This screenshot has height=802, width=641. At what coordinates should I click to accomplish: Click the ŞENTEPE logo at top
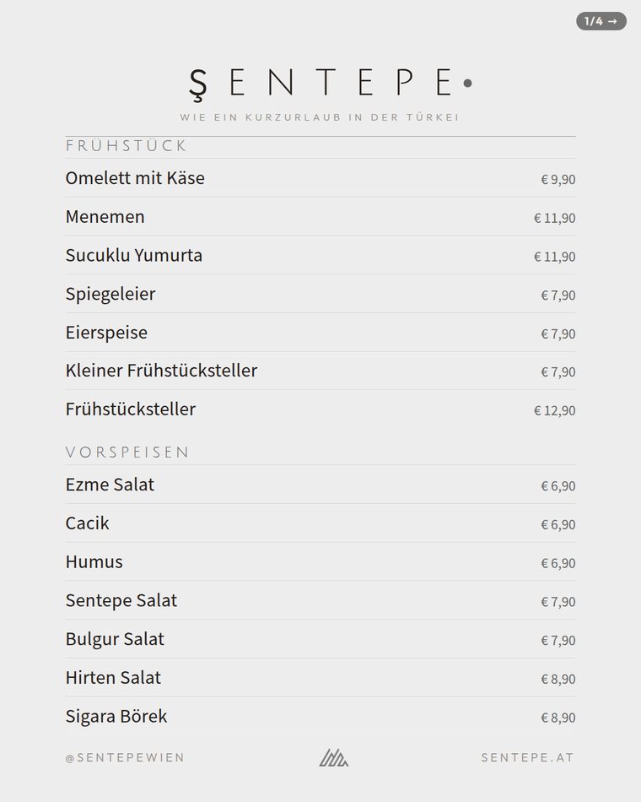coord(331,84)
